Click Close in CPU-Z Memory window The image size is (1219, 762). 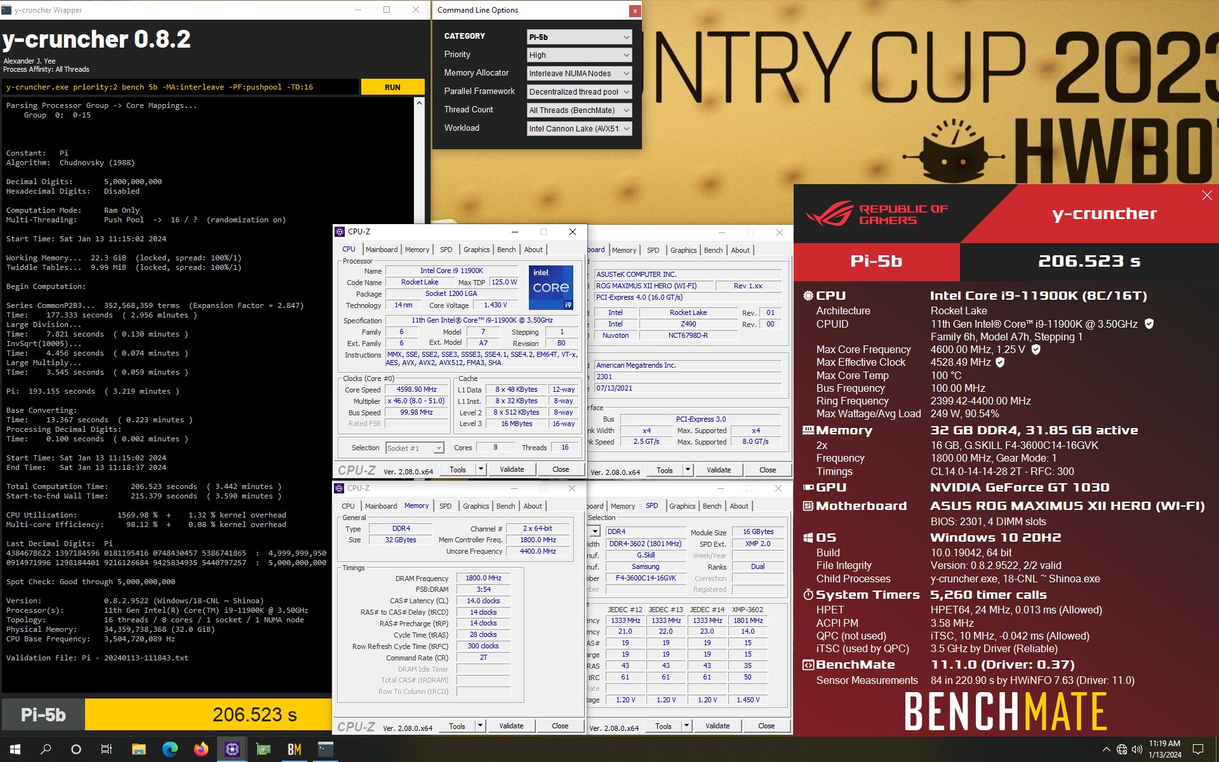click(560, 726)
